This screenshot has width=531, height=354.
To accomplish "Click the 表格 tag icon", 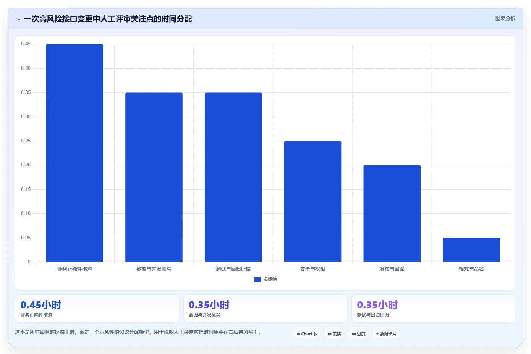I will (x=330, y=334).
